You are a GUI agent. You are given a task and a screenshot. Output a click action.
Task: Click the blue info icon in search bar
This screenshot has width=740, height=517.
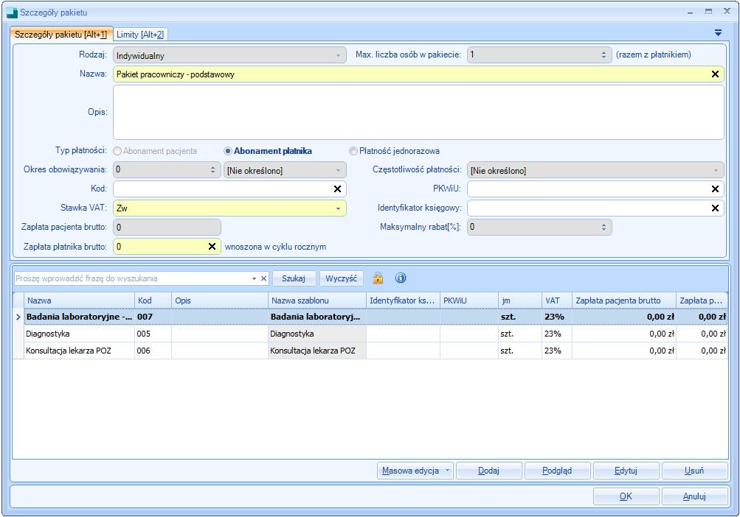pos(401,278)
